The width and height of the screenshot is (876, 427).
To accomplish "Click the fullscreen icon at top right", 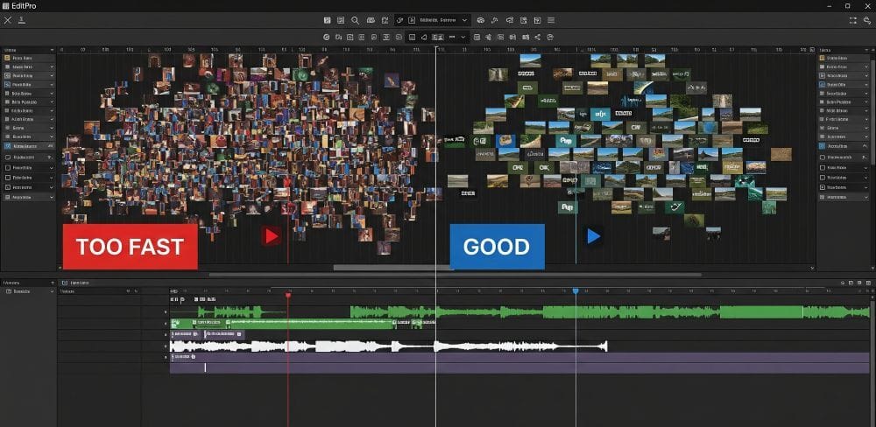I will point(852,19).
